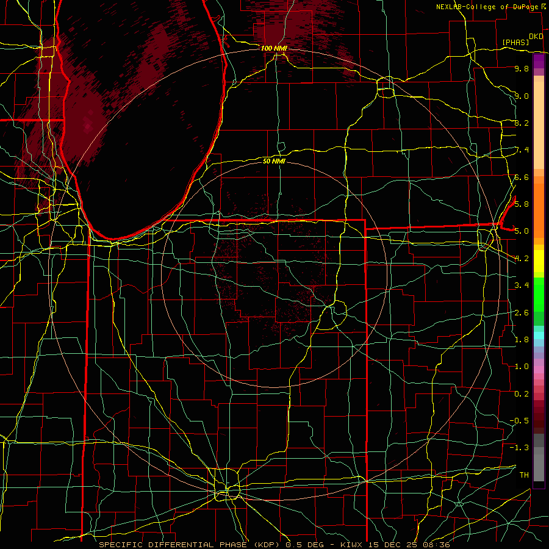Click the SPECIFIC DIFFERENTIAL PHASE (KDP) caption
This screenshot has height=549, width=549.
coord(191,545)
